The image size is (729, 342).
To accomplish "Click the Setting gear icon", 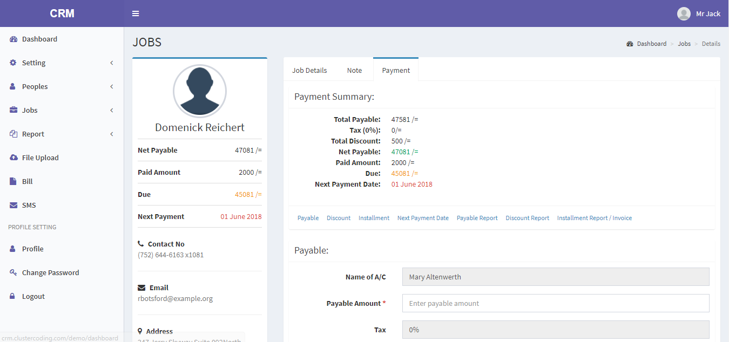I will [13, 63].
